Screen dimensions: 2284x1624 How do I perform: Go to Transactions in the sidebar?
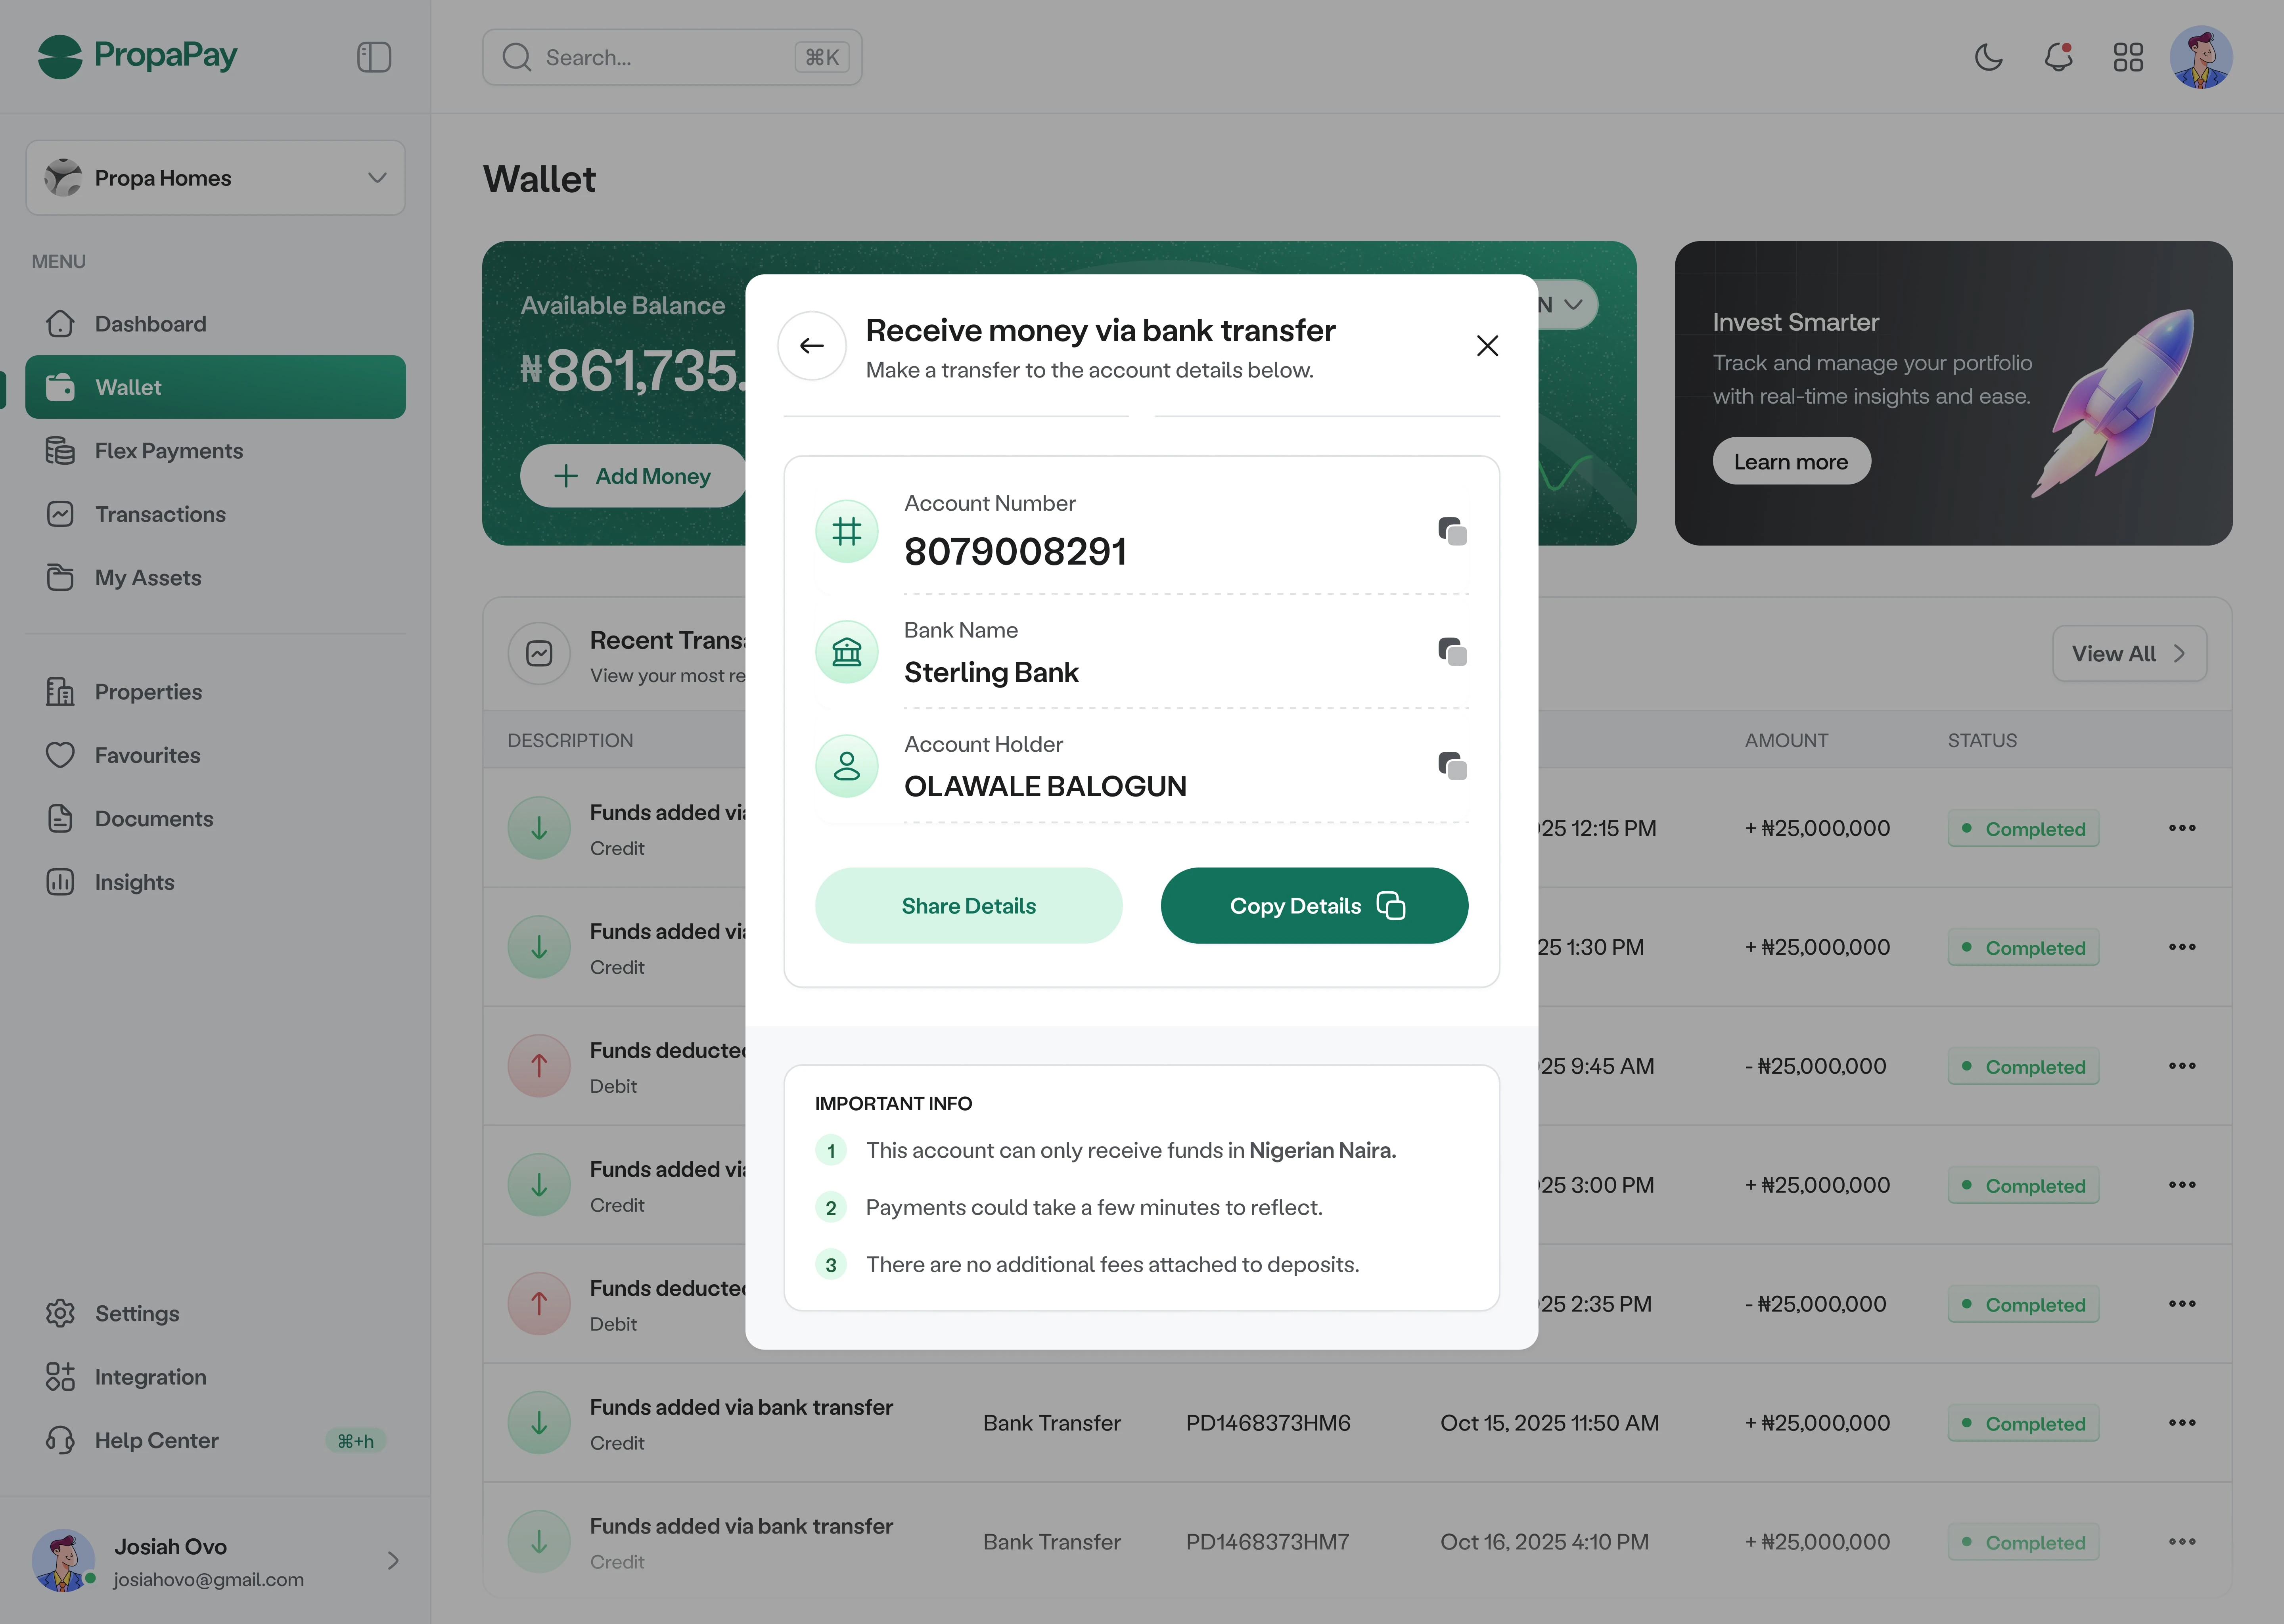click(x=160, y=514)
